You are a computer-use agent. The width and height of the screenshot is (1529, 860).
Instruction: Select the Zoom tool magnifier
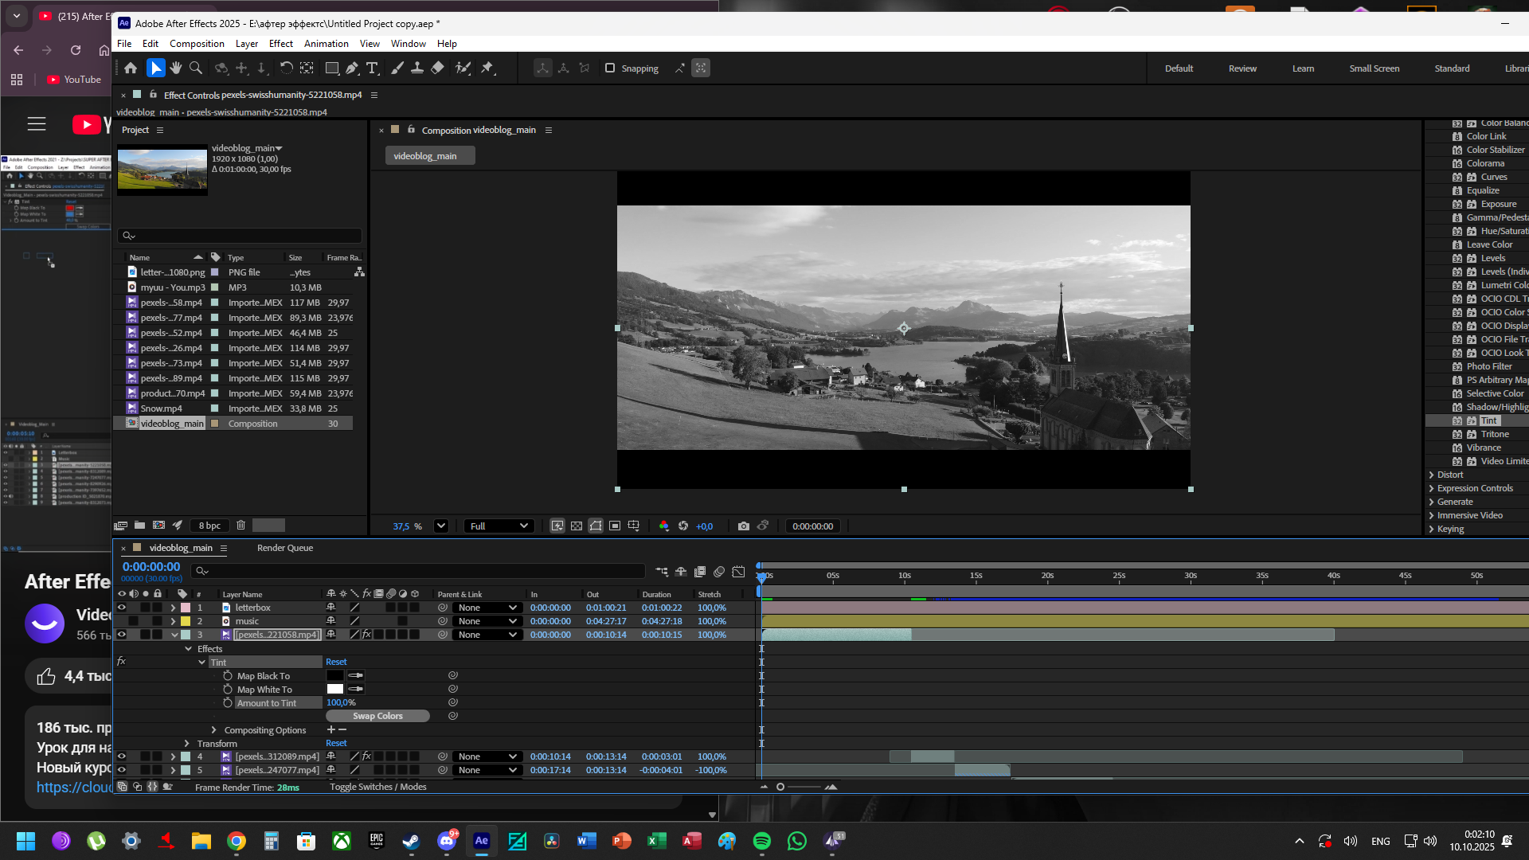(x=196, y=68)
